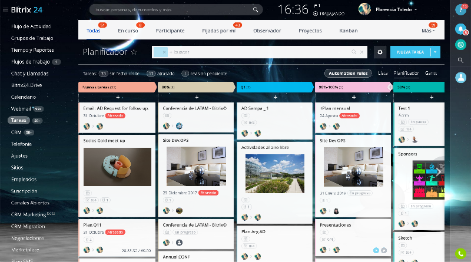Screen dimensions: 471x262
Task: Click the right sidebar search magnifier
Action: click(x=460, y=61)
